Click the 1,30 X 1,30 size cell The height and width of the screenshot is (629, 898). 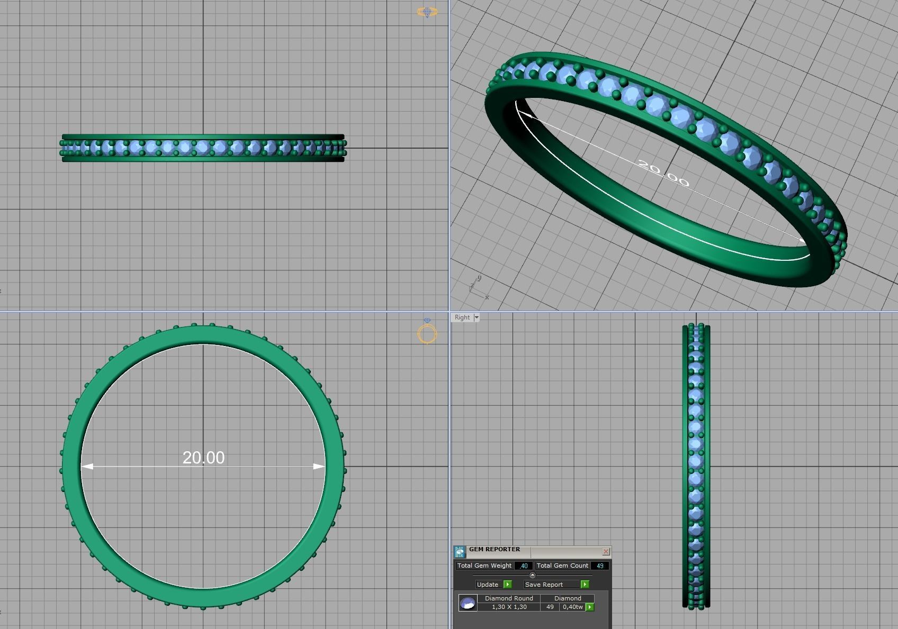point(509,607)
